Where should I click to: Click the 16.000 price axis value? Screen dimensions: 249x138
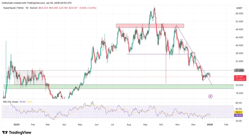(x=239, y=93)
